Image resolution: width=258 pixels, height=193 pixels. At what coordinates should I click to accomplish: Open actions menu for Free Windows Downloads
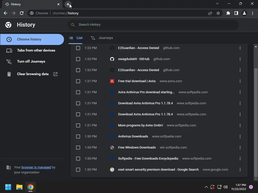pos(240,148)
